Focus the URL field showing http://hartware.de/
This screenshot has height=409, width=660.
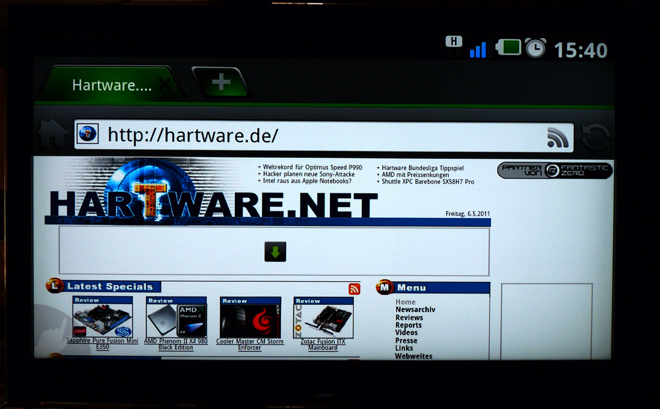pyautogui.click(x=323, y=135)
